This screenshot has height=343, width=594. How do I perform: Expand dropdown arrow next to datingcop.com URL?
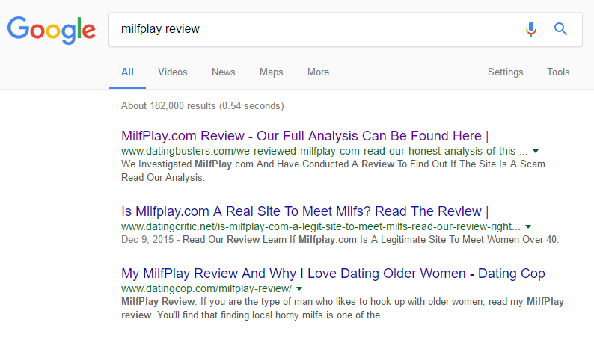coord(299,288)
